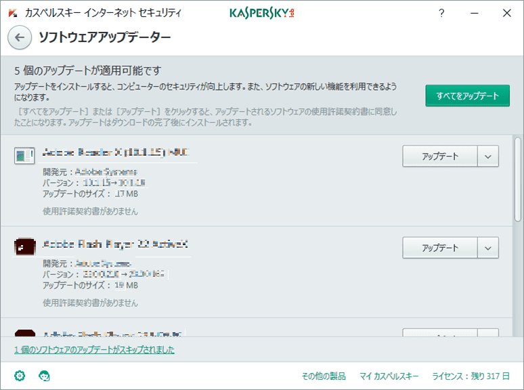Image resolution: width=524 pixels, height=390 pixels.
Task: Click 5 個のアップデートが適用可能です heading
Action: click(87, 70)
